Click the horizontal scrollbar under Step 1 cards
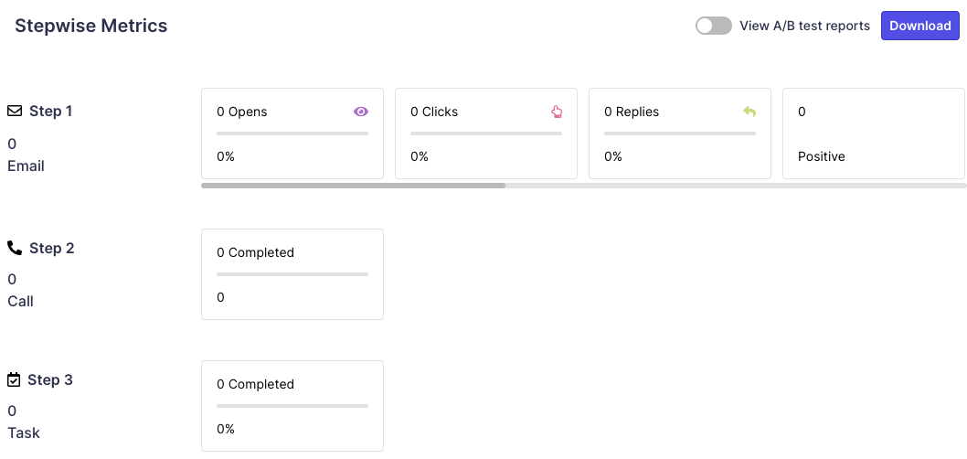 (353, 186)
